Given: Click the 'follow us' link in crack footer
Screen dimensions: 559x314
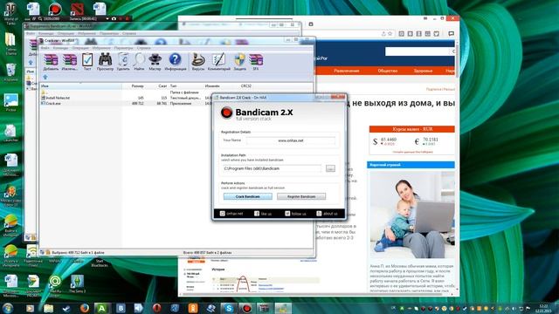Looking at the screenshot, I should click(295, 213).
